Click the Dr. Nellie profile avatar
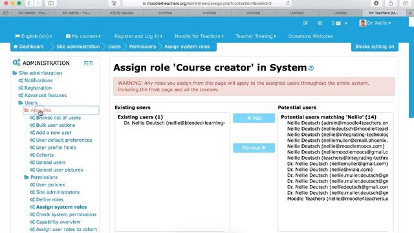 tap(363, 23)
